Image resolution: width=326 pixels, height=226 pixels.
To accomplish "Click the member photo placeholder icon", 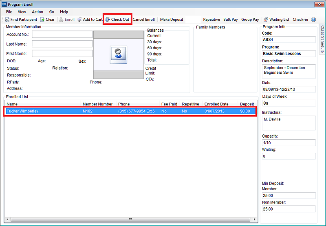I will click(118, 55).
